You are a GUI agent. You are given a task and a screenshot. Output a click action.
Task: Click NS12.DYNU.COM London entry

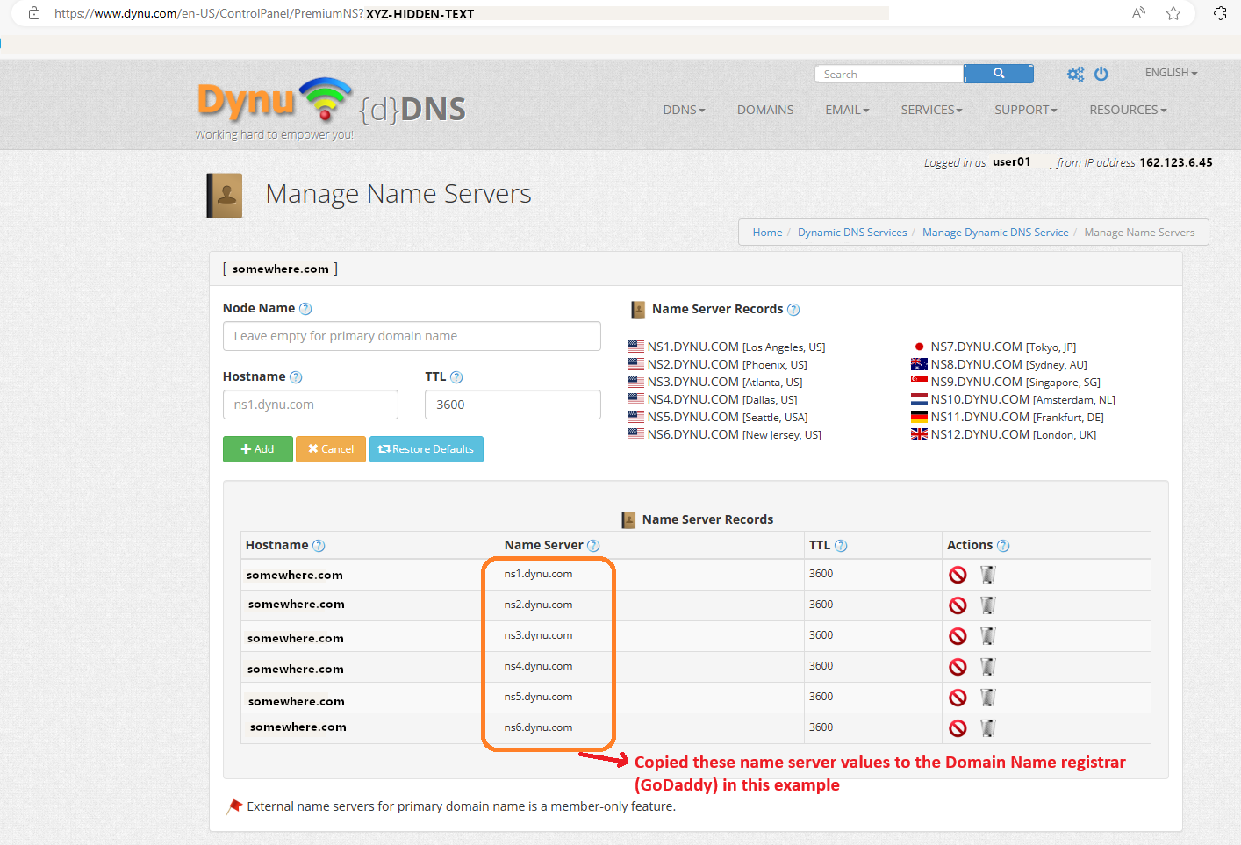coord(1003,434)
